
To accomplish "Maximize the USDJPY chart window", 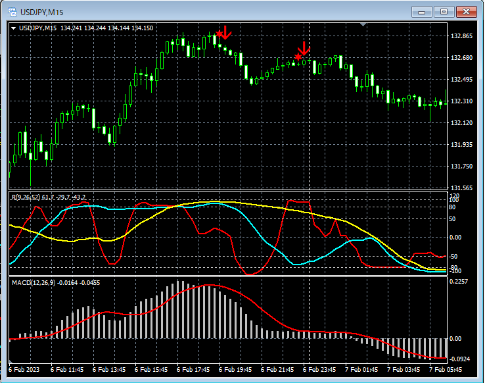I will (445, 11).
